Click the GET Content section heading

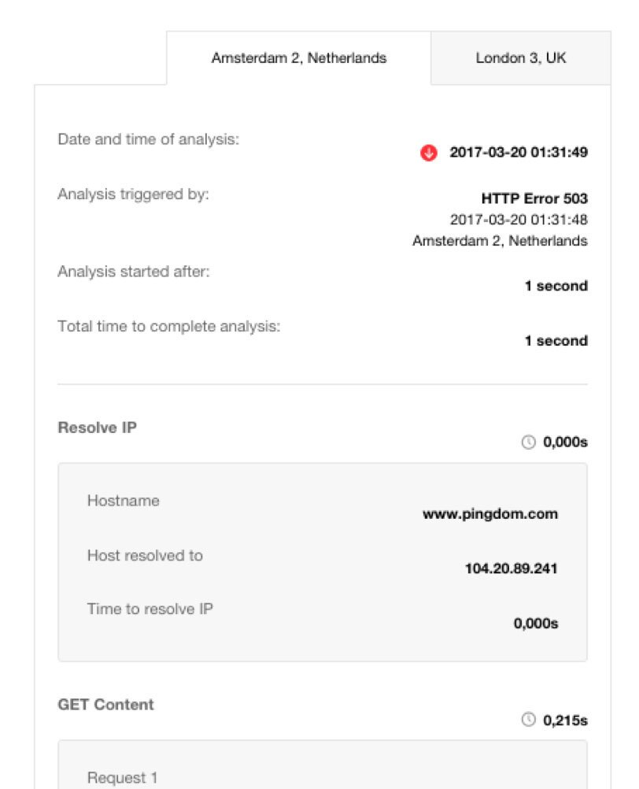coord(105,705)
